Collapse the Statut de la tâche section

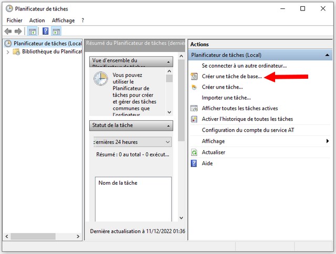[x=169, y=126]
